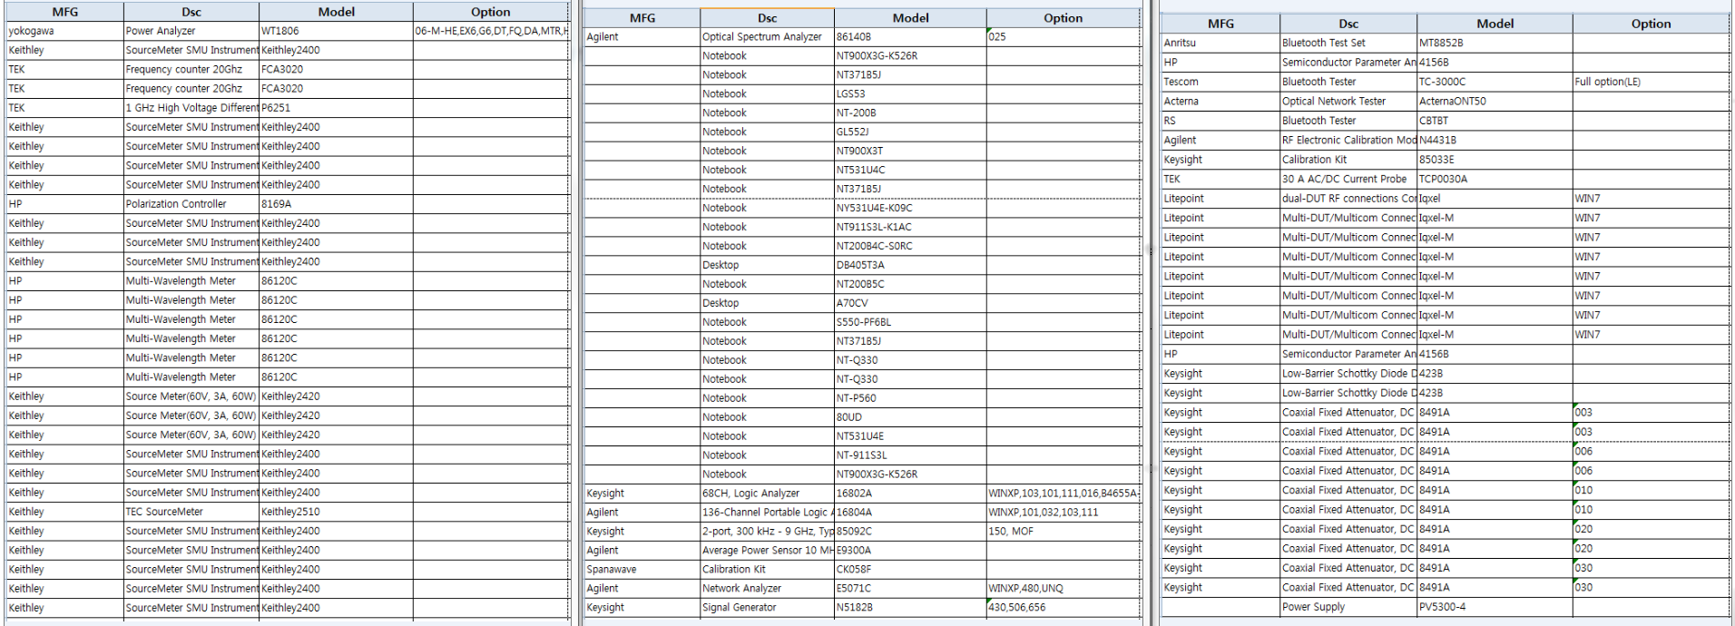Image resolution: width=1735 pixels, height=626 pixels.
Task: Click the E5071C network analyzer model cell
Action: (854, 589)
